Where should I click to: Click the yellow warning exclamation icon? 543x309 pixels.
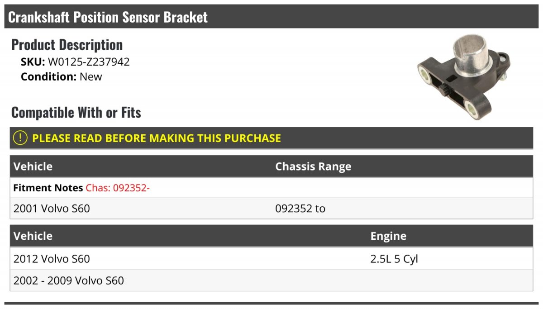[20, 138]
